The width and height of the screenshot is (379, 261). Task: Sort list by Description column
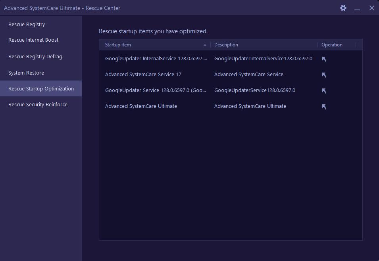pos(264,45)
